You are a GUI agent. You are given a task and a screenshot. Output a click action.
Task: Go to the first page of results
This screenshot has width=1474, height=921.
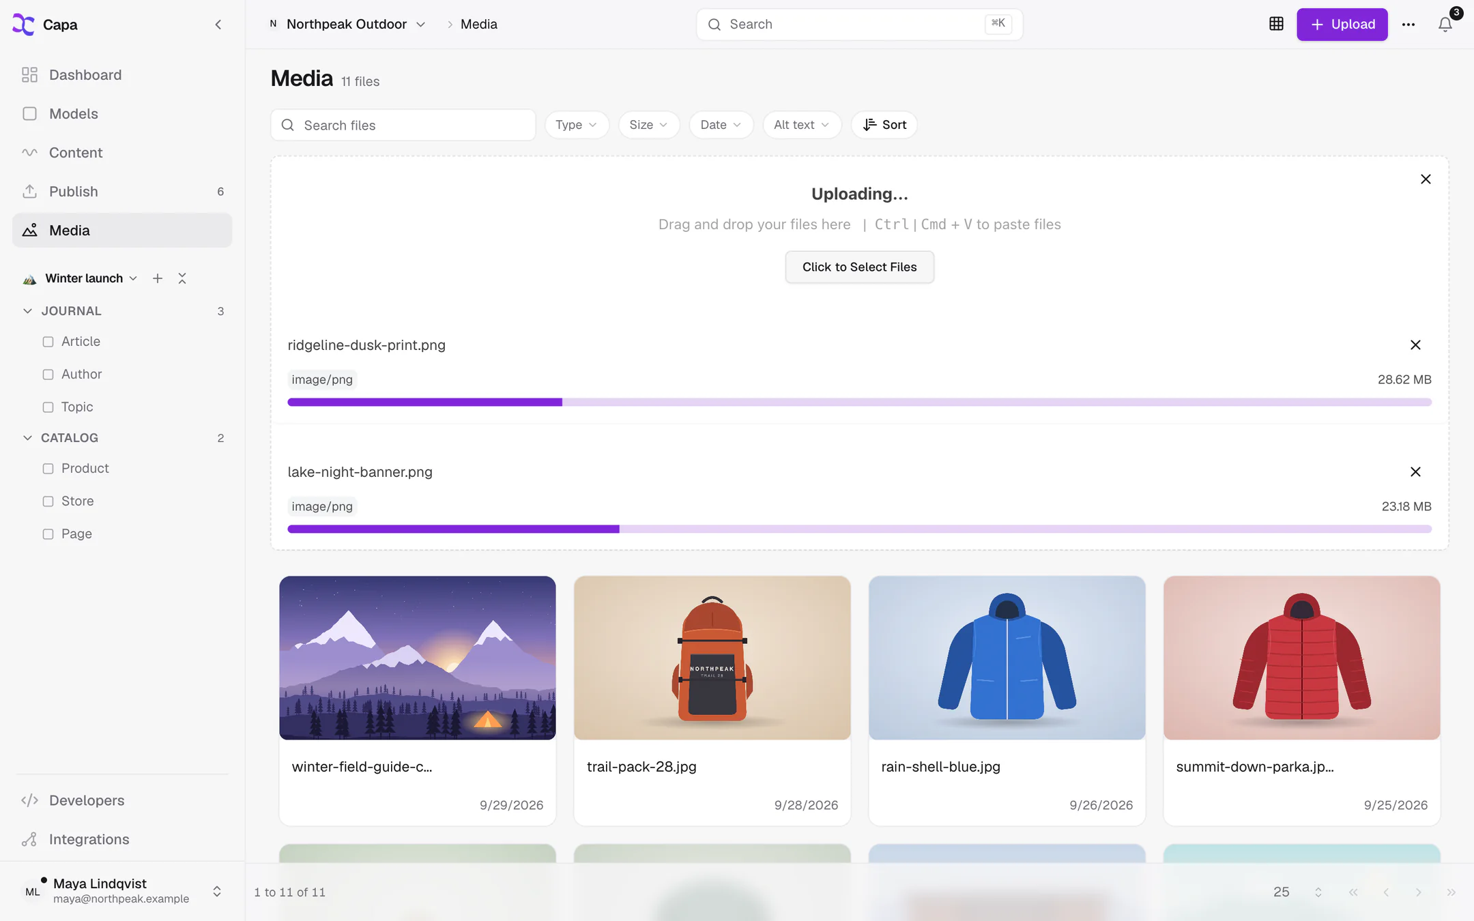[1353, 892]
